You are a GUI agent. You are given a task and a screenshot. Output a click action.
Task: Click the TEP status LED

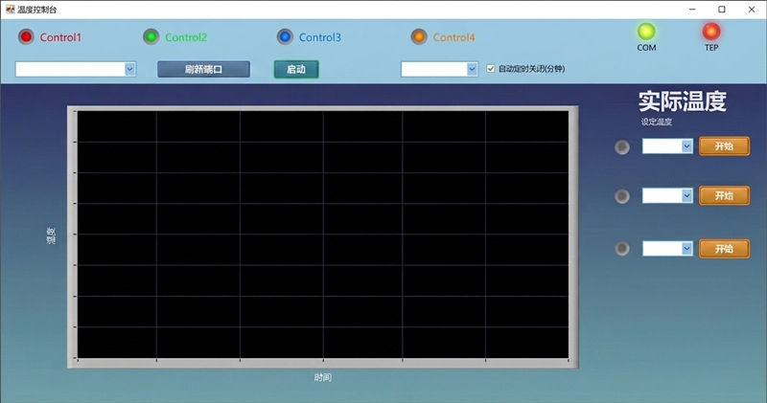[710, 32]
